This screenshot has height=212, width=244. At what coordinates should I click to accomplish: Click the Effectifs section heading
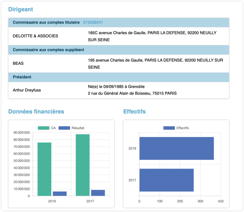coord(134,111)
